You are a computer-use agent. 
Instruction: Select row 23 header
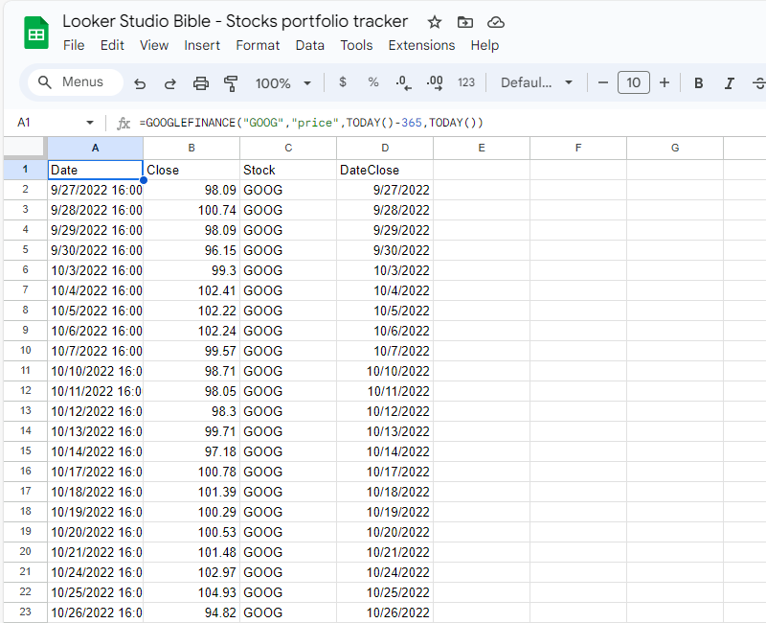[x=26, y=612]
